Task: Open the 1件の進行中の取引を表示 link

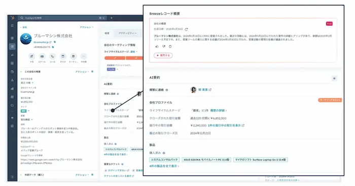Action: (224, 125)
